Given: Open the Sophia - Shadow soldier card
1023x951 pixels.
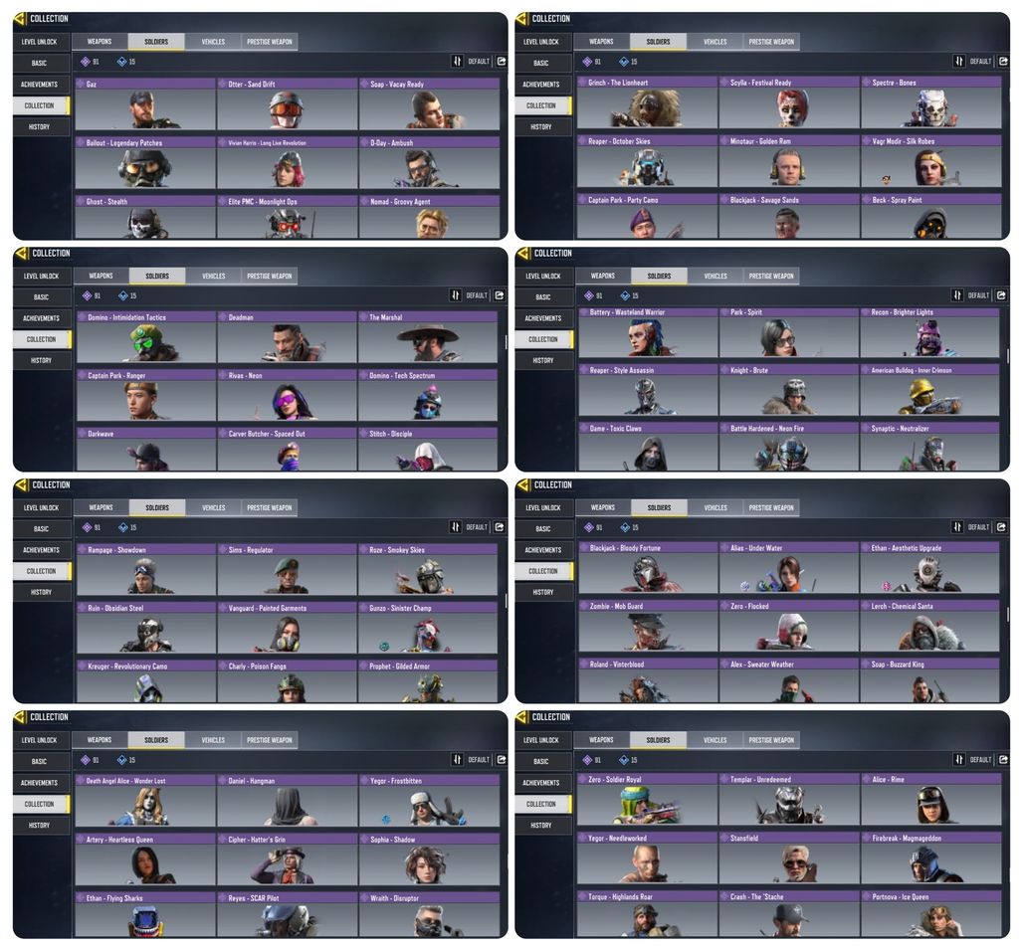Looking at the screenshot, I should (x=429, y=859).
